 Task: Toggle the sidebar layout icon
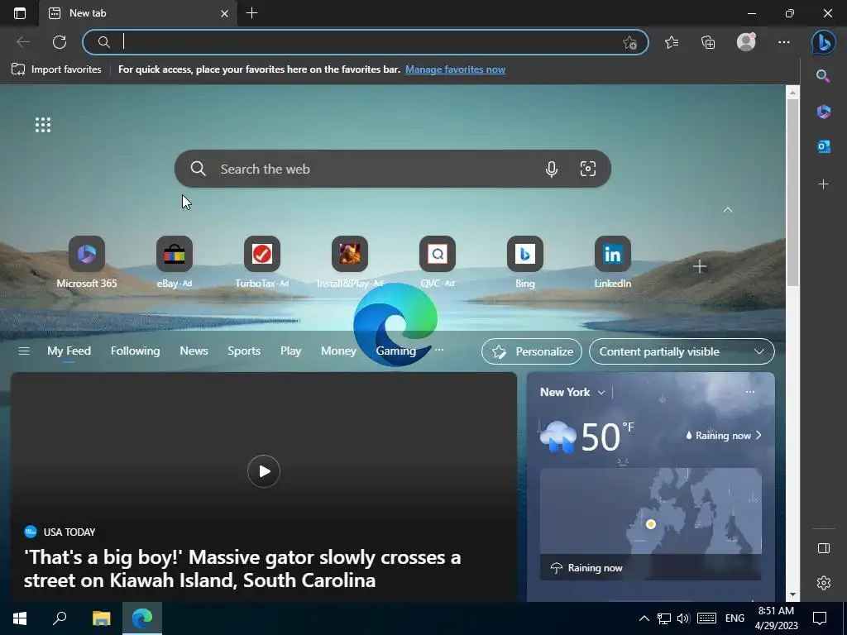point(823,548)
